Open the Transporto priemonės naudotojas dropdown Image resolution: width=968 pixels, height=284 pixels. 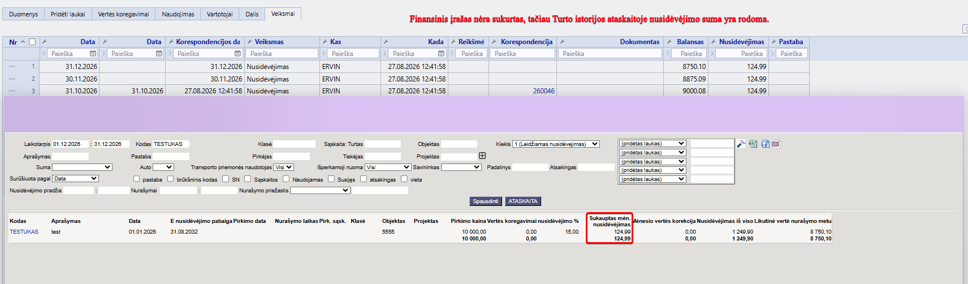pyautogui.click(x=283, y=167)
